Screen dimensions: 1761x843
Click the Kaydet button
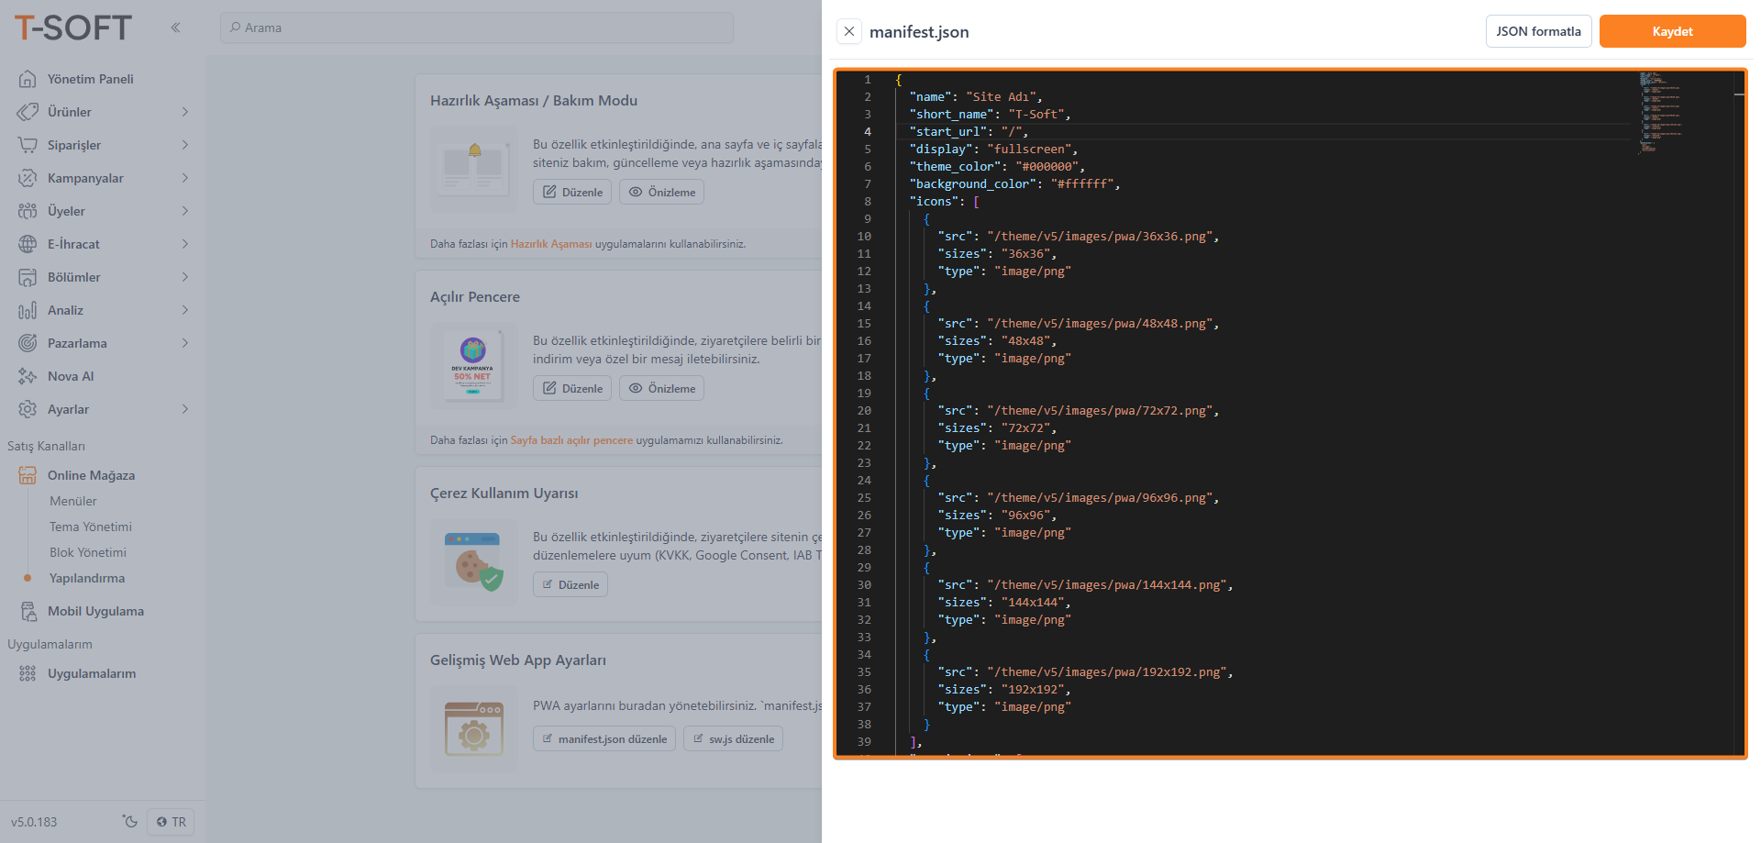tap(1672, 30)
